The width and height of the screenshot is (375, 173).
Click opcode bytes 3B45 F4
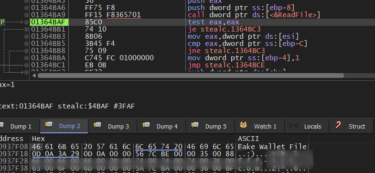[100, 44]
